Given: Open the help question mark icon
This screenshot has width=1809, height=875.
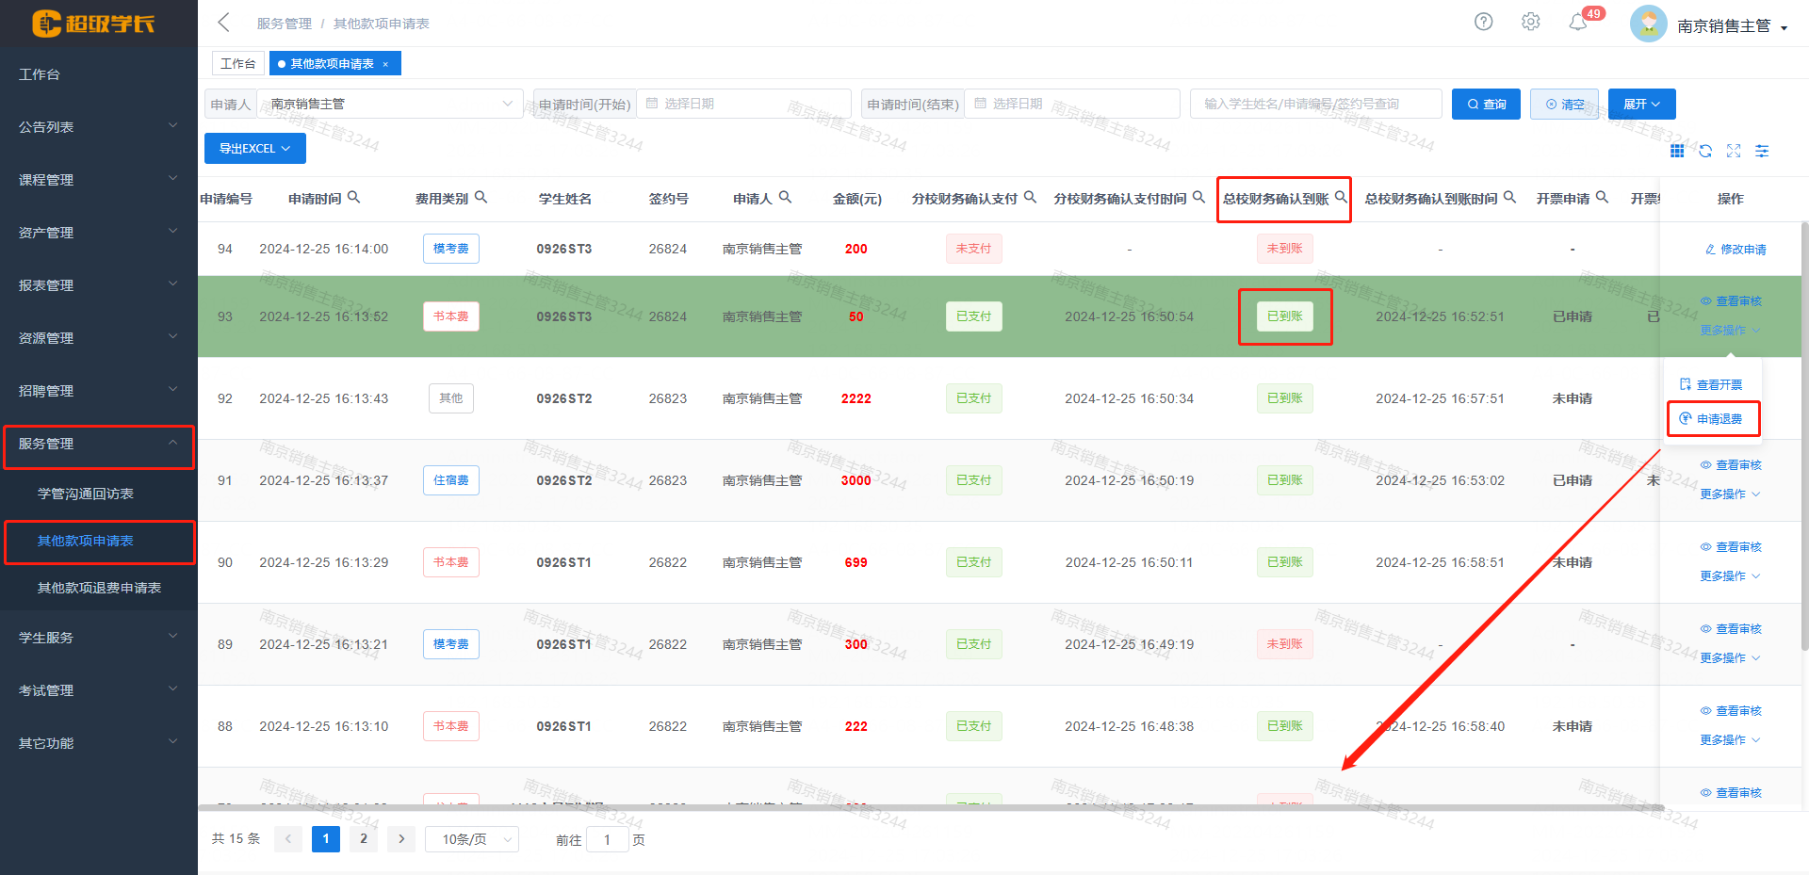Looking at the screenshot, I should click(1483, 22).
